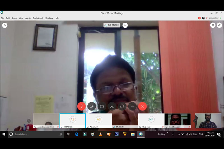Open VLC media player from the taskbar
The image size is (224, 149).
[101, 134]
